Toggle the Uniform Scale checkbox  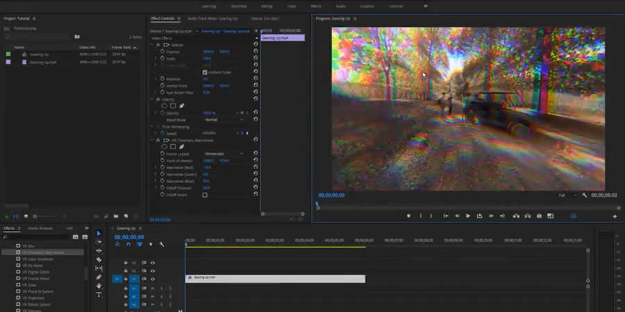pyautogui.click(x=205, y=72)
